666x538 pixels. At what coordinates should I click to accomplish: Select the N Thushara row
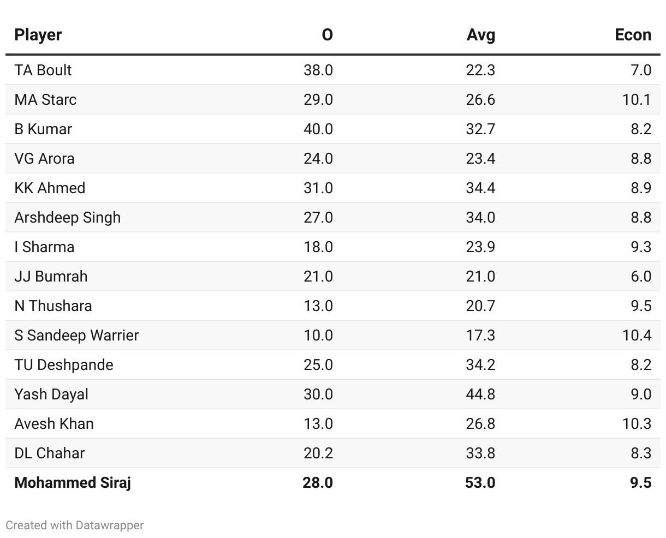point(53,306)
